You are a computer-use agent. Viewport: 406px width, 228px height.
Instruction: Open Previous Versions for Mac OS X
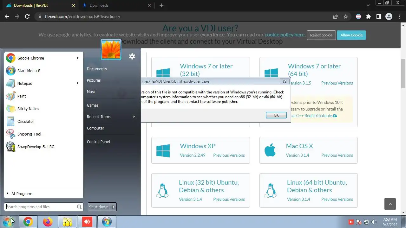click(x=337, y=155)
